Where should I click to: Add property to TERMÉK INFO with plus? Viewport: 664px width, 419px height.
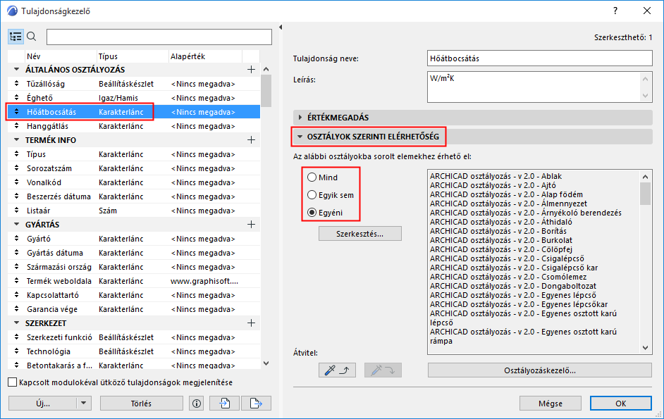tap(251, 139)
